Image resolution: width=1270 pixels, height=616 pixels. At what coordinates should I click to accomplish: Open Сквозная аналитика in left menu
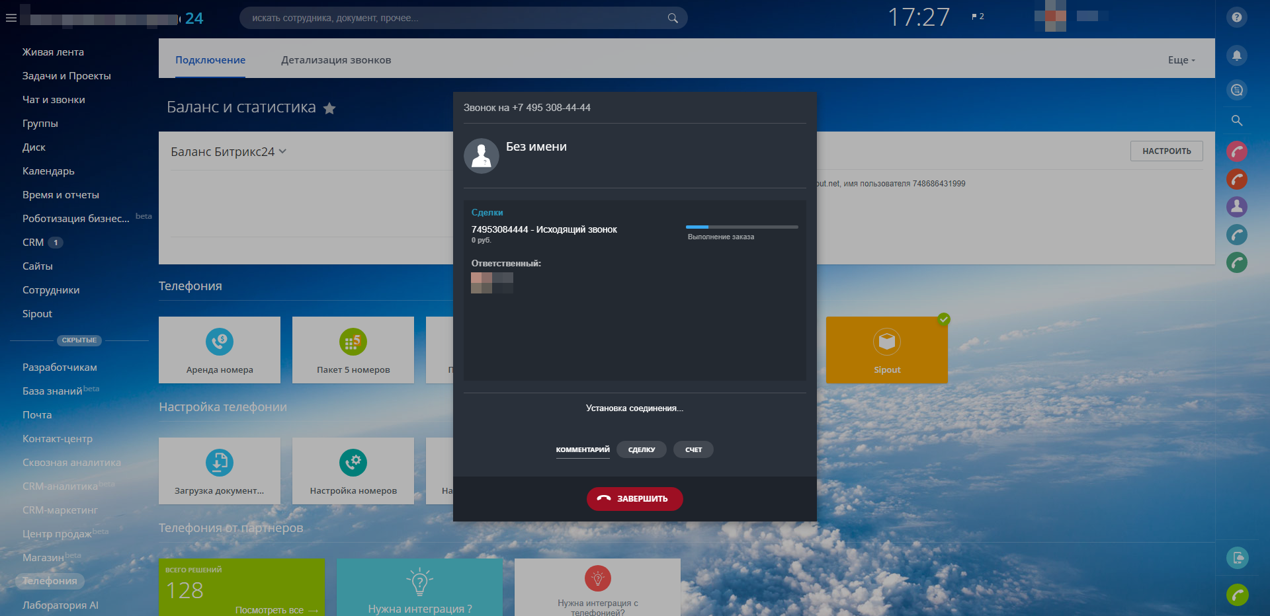point(71,463)
